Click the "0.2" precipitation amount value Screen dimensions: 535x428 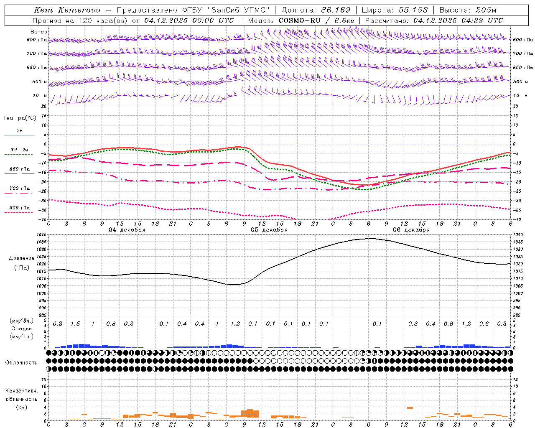(129, 324)
